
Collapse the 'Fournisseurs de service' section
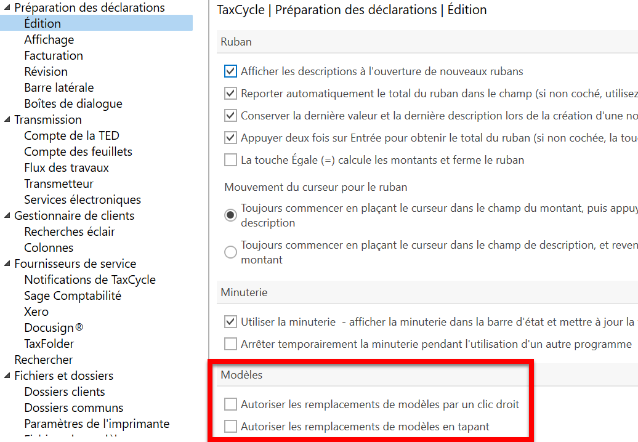pos(6,263)
